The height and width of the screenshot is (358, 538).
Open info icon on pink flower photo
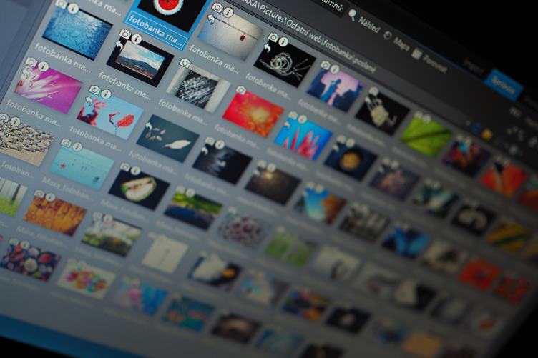(x=43, y=66)
